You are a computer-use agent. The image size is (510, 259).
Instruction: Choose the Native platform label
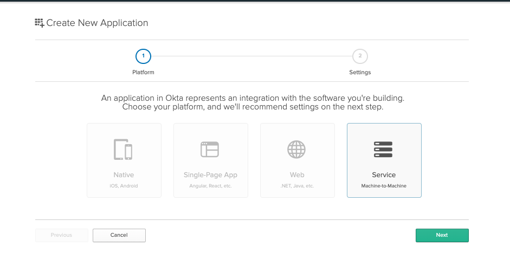pyautogui.click(x=124, y=175)
